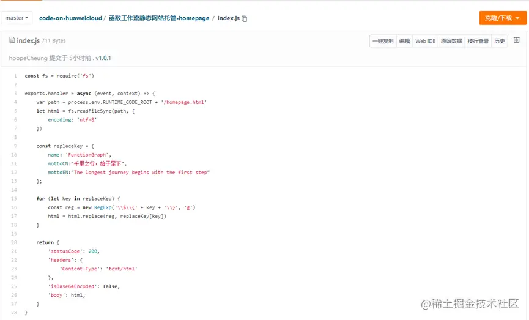Click the 'statusCode': 200 line
The width and height of the screenshot is (529, 320).
click(x=74, y=251)
